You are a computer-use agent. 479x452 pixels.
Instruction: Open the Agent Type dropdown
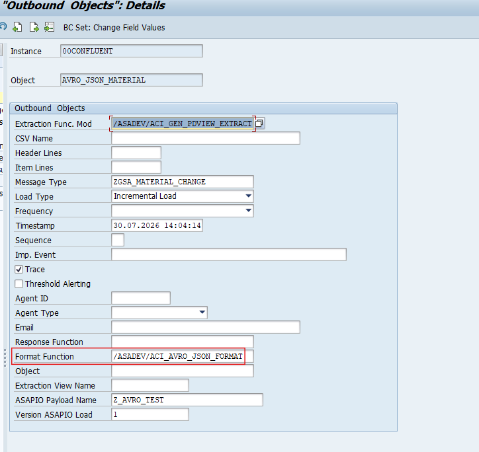[202, 313]
